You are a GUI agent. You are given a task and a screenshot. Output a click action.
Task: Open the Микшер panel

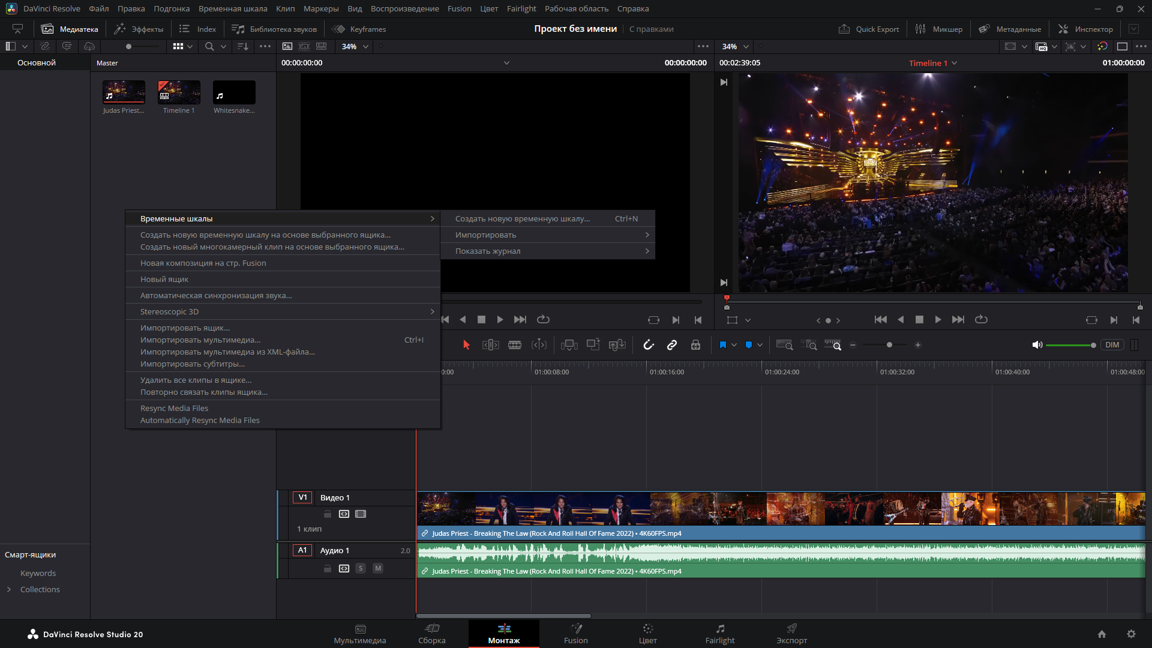[x=939, y=29]
